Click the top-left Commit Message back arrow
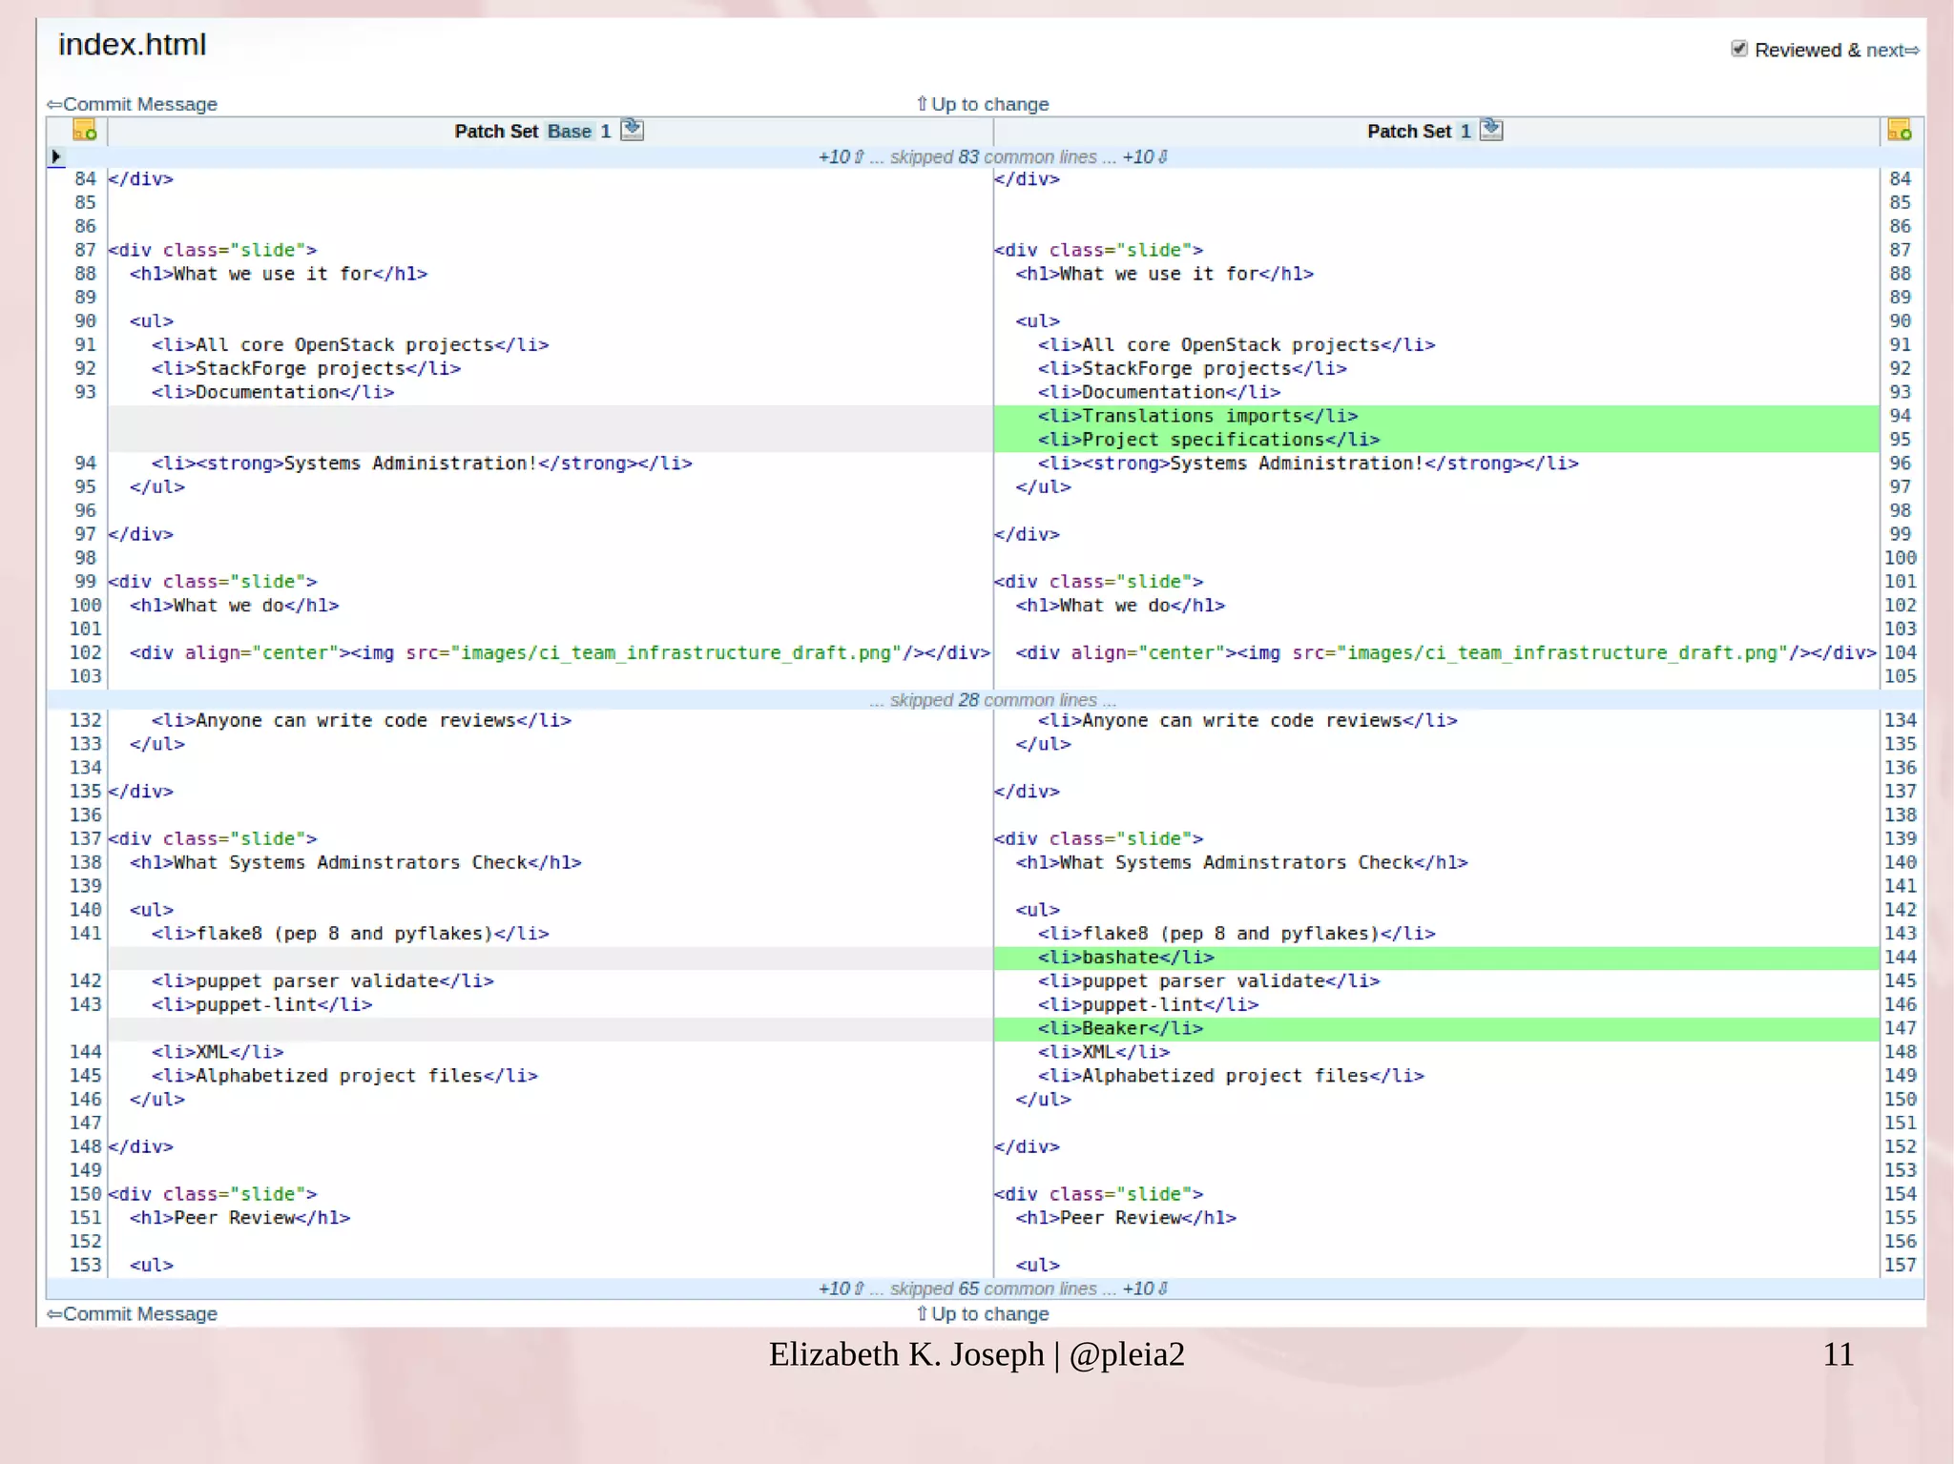 tap(54, 104)
